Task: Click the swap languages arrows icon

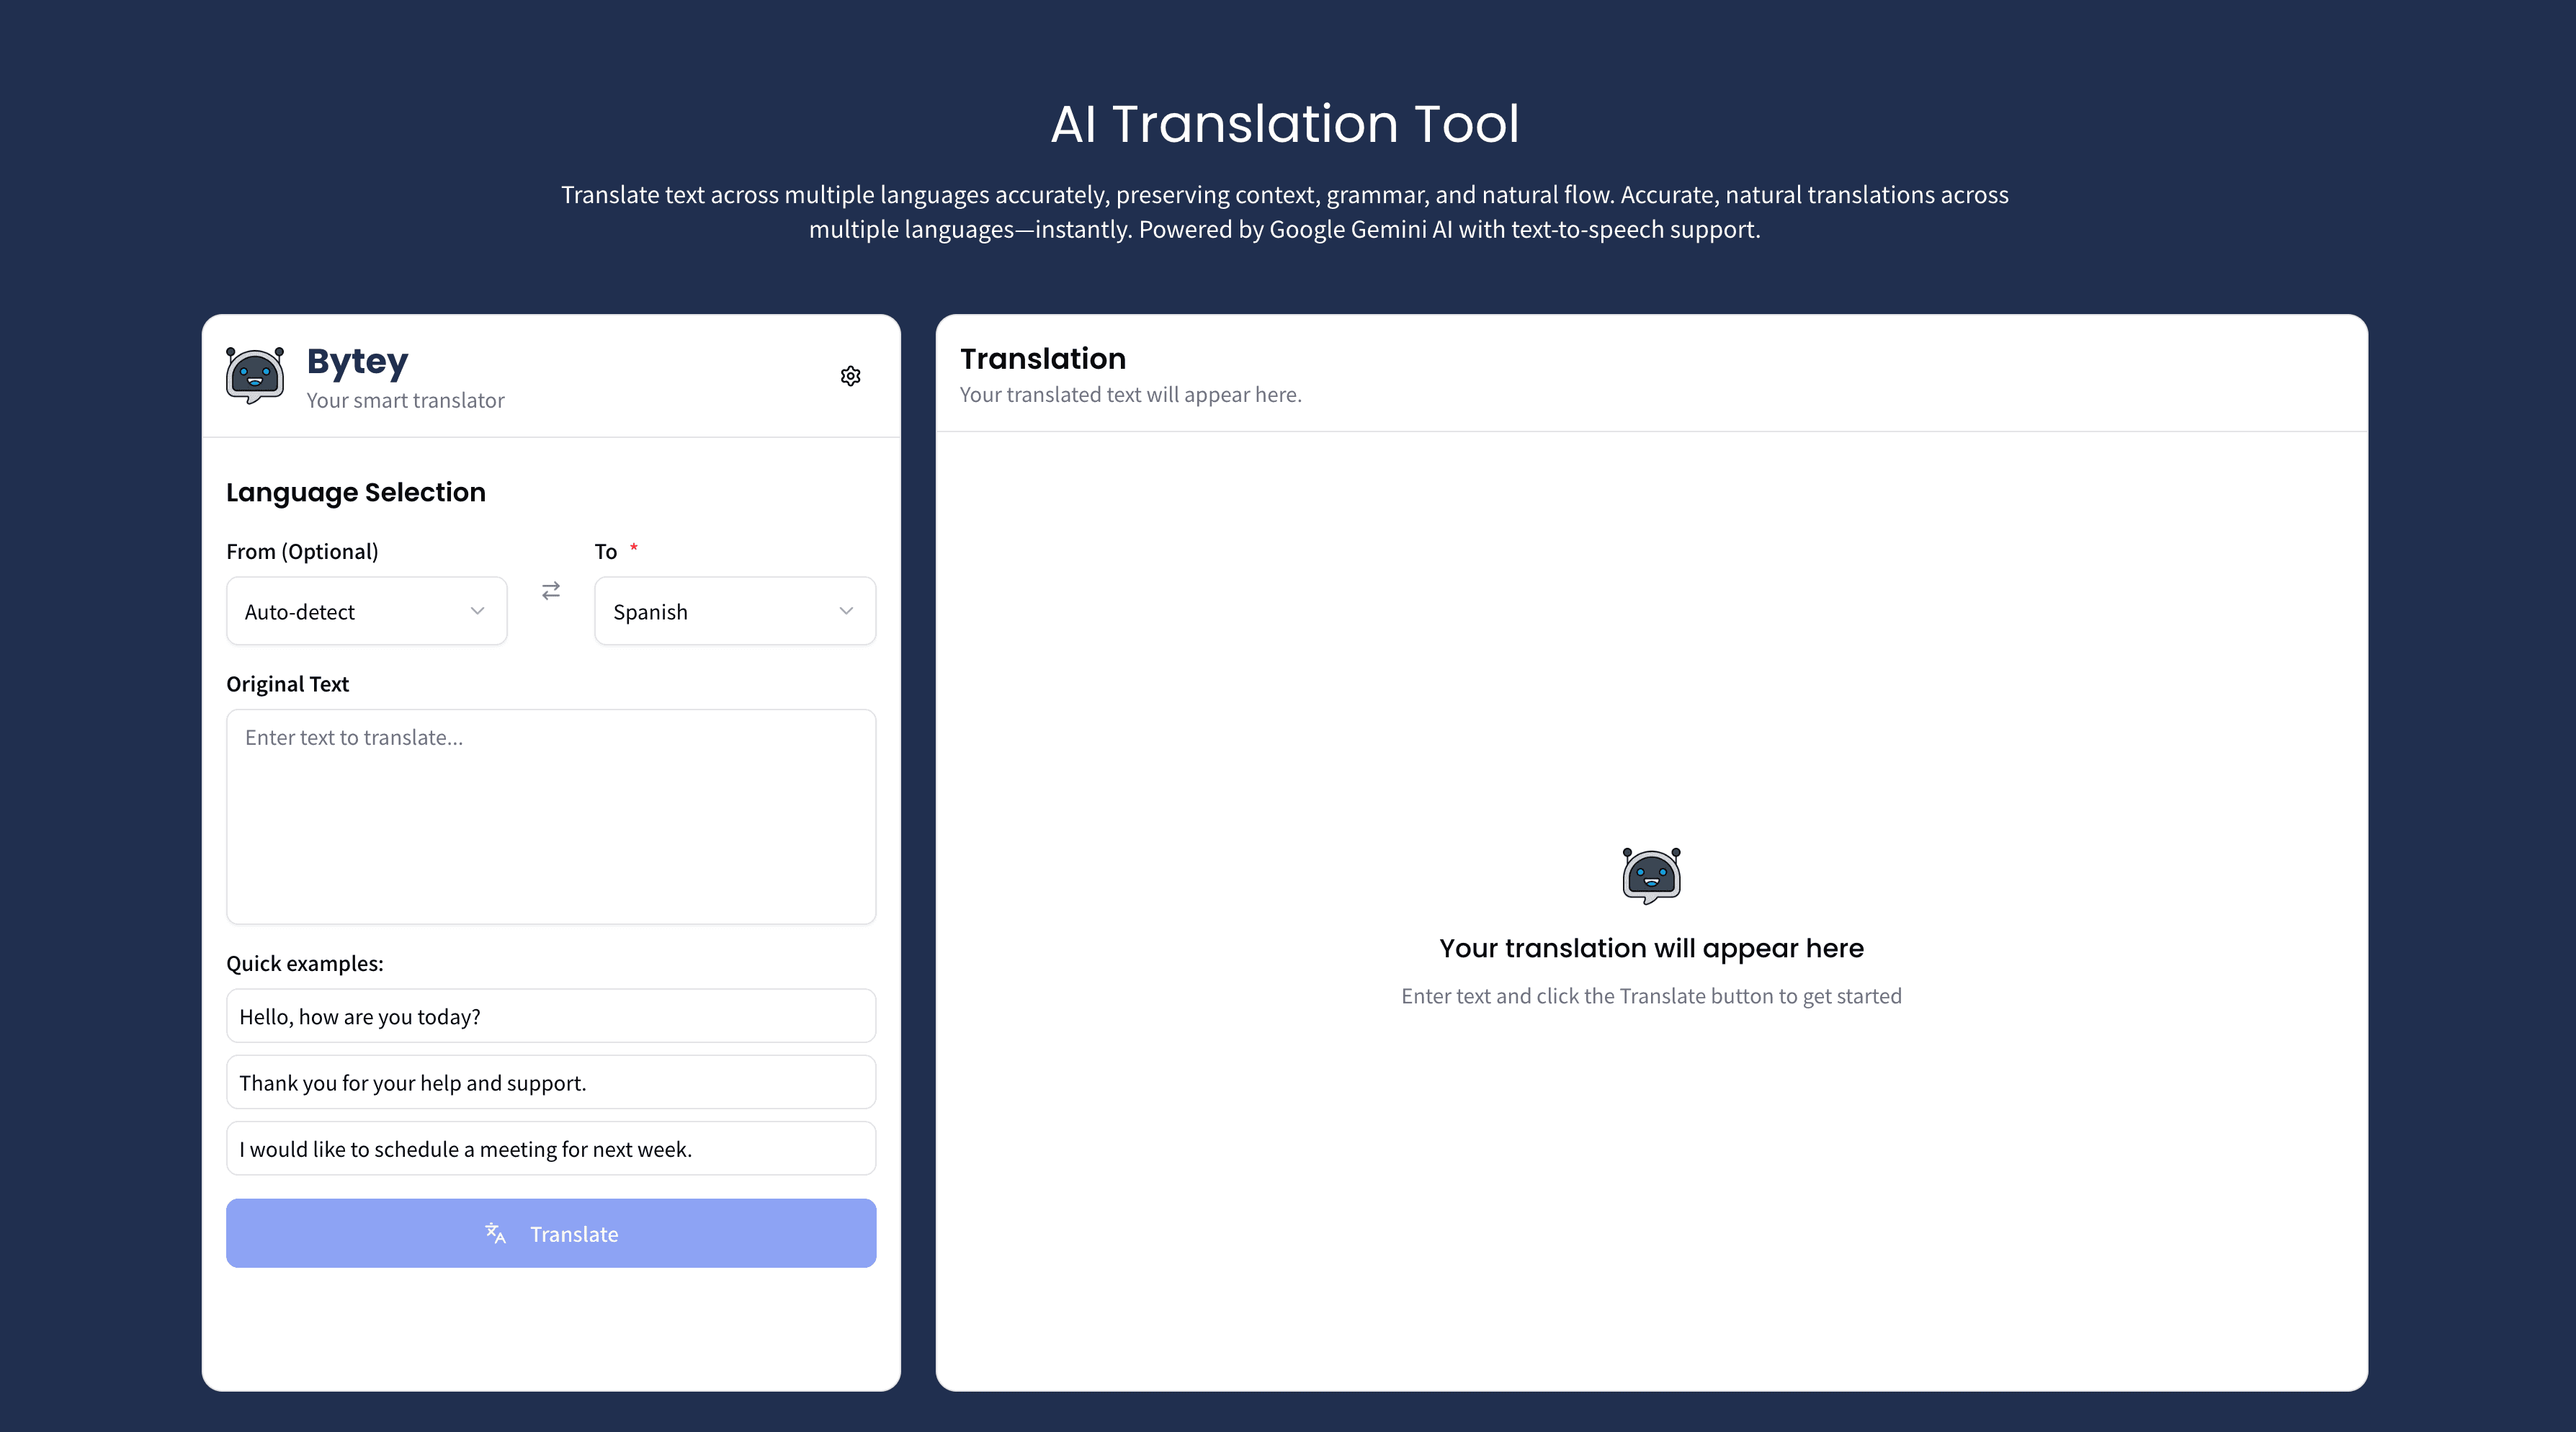Action: coord(550,591)
